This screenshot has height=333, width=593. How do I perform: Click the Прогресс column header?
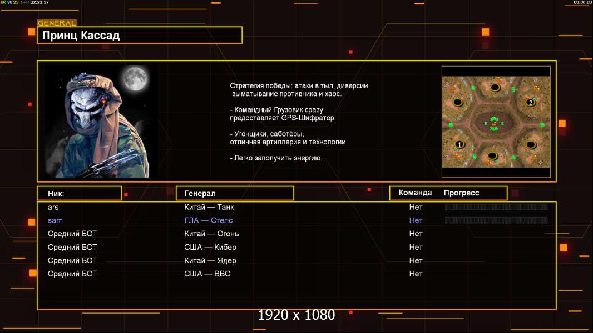click(x=461, y=193)
